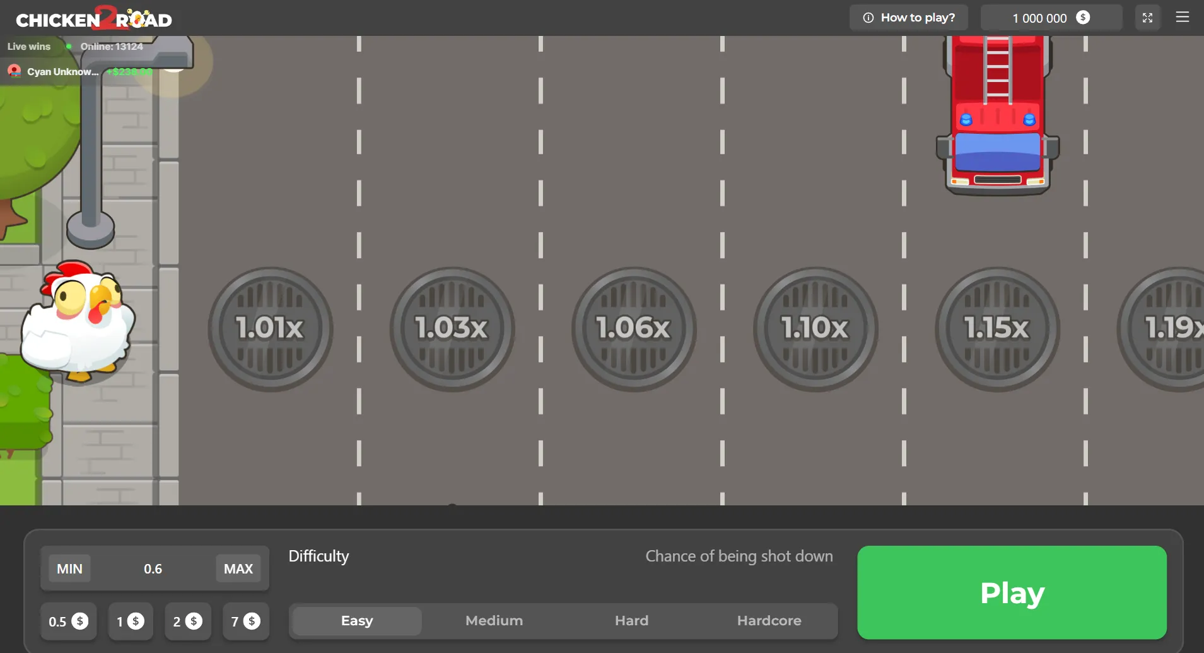Click the fullscreen icon in the top bar
The width and height of the screenshot is (1204, 653).
pyautogui.click(x=1147, y=17)
